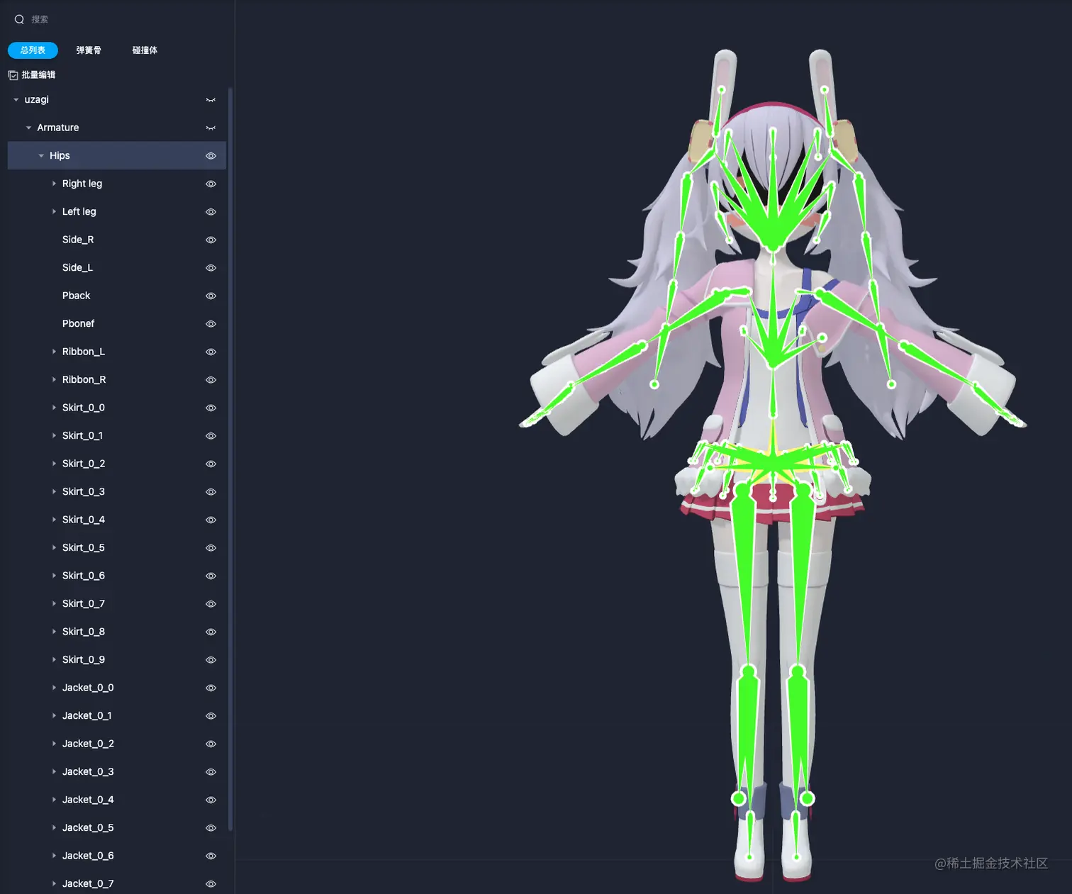Expand the Skirt_0_0 node

pos(54,408)
